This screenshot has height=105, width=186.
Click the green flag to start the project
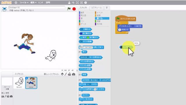pos(69,9)
